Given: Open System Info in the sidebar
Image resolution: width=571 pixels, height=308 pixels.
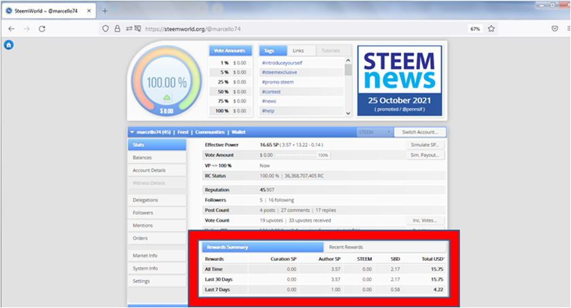Looking at the screenshot, I should coord(157,269).
